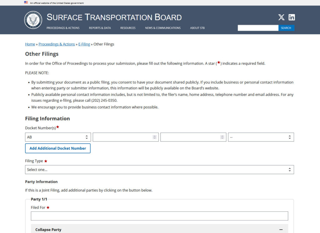Screen dimensions: 320x233
Task: Follow the E-Filing breadcrumb link
Action: 84,44
